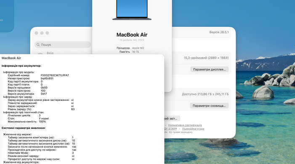Click the Пріоритет доступу по мережі над сном: row
Image resolution: width=295 pixels, height=164 pixels.
41,159
